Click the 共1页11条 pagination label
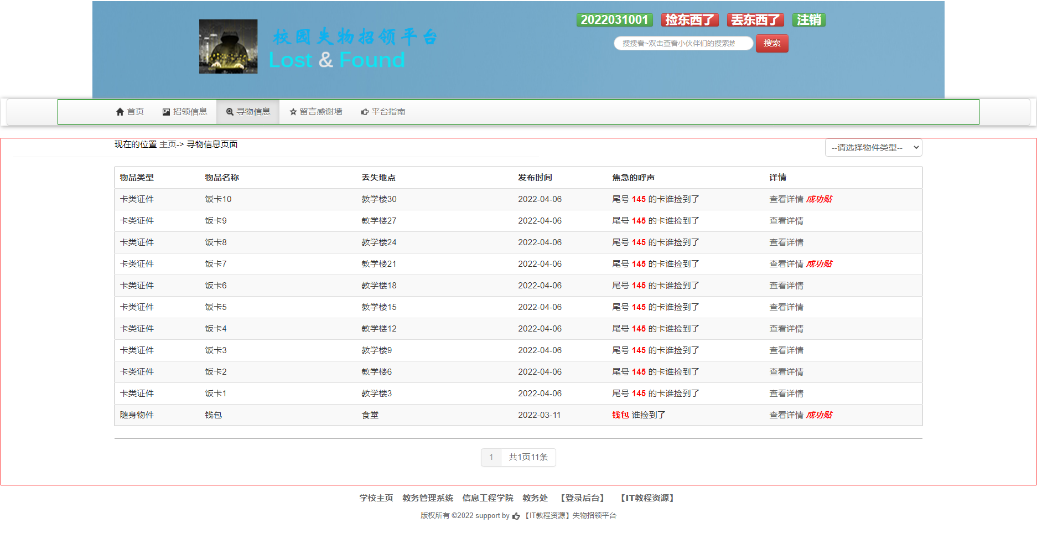 pos(528,457)
